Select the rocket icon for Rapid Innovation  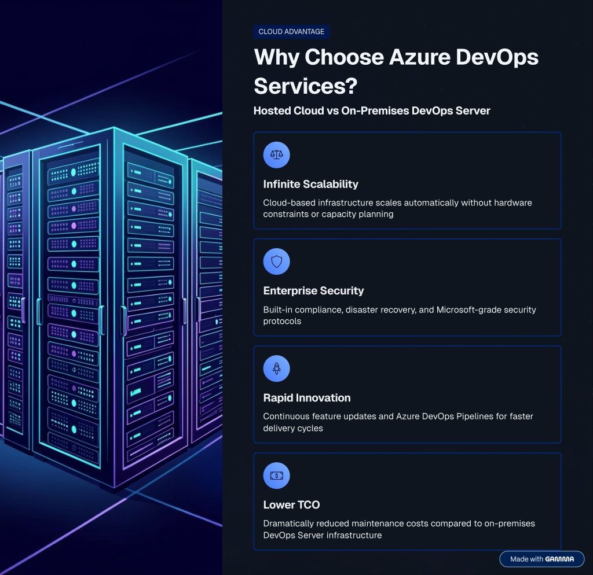276,368
